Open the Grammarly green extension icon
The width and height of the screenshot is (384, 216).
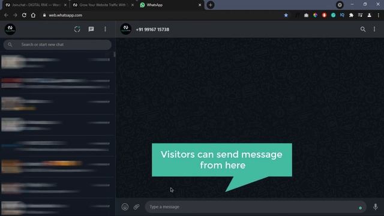[333, 15]
